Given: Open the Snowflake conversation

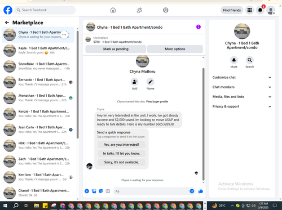Looking at the screenshot, I should (x=38, y=66).
